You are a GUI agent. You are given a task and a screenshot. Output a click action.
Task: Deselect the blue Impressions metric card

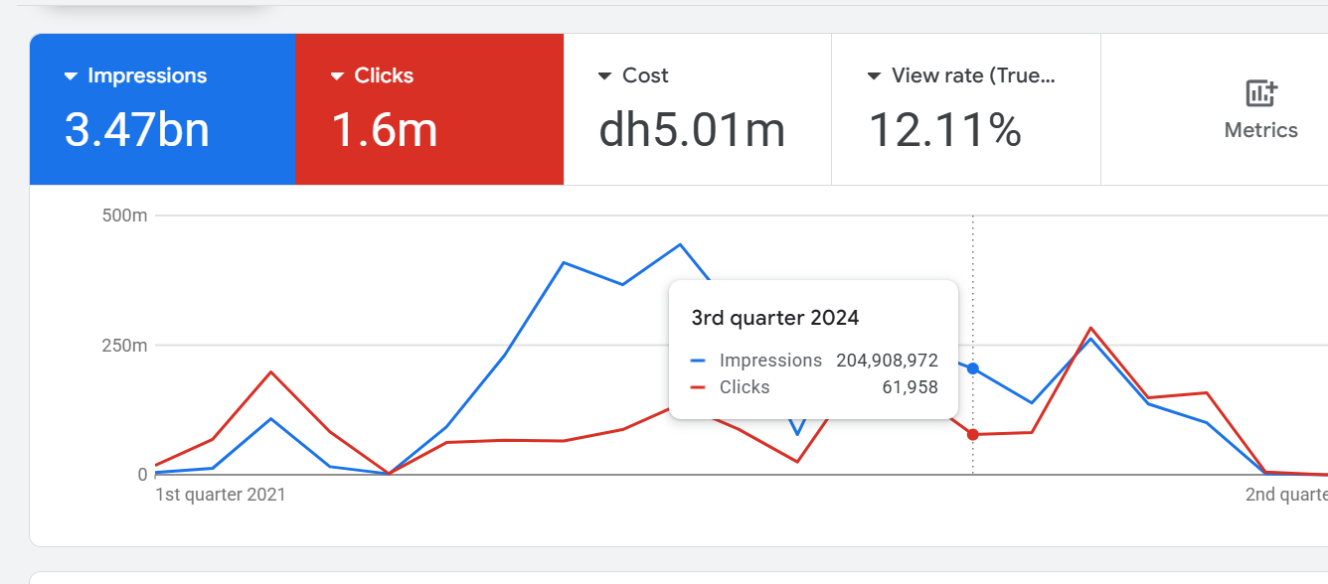pyautogui.click(x=162, y=109)
